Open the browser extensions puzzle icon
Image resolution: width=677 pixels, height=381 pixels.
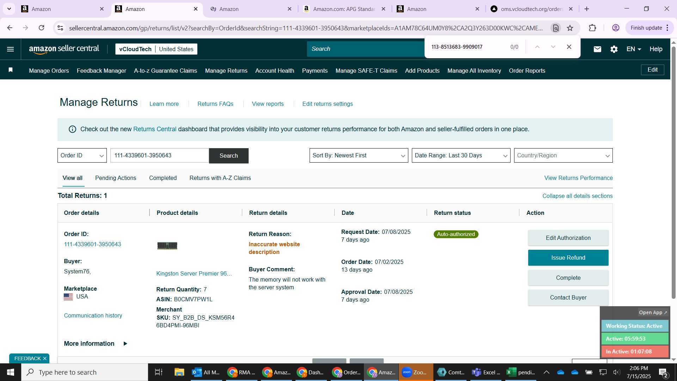click(592, 28)
